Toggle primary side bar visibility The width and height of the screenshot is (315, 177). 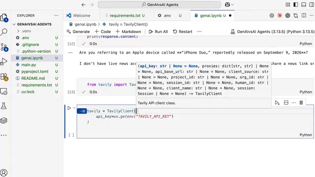point(295,4)
